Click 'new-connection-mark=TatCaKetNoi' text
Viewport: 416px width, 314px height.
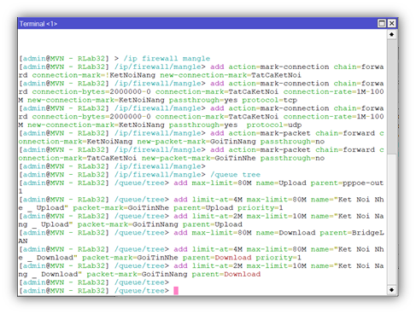(x=231, y=75)
